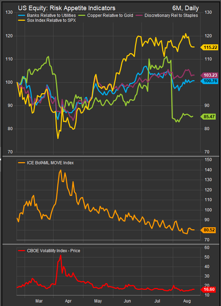Click the chart title US Equity: Risk Appetite Indicators
221x306 pixels.
[67, 8]
